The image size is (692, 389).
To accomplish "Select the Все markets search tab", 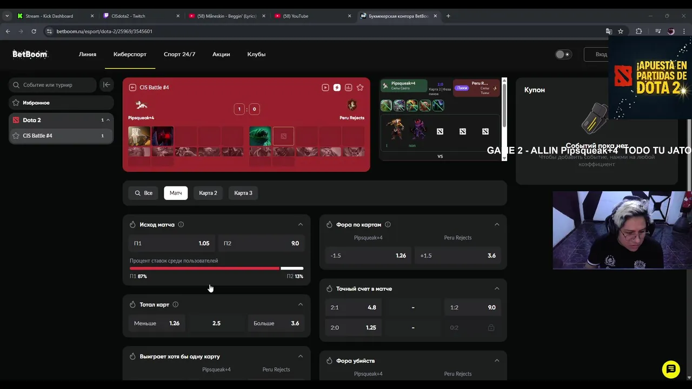I will [x=144, y=193].
